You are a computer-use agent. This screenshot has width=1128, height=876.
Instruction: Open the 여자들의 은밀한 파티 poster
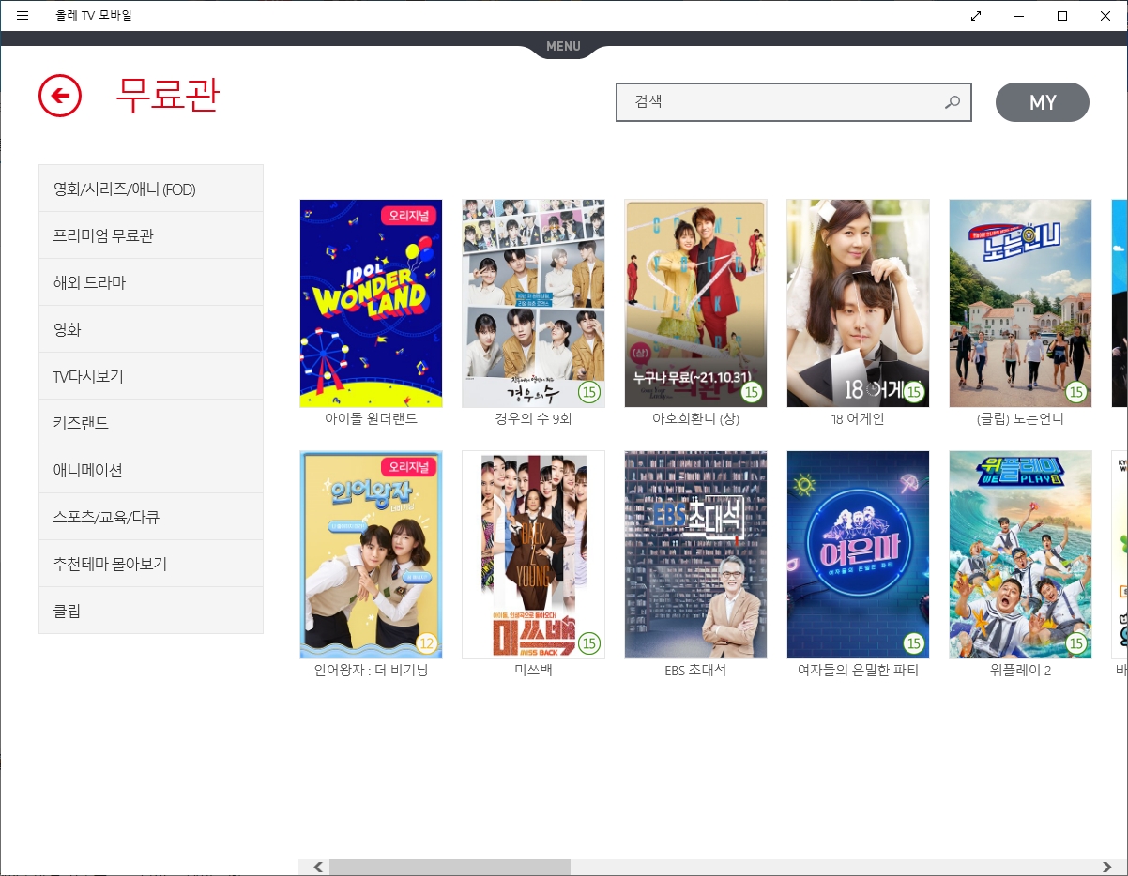point(858,554)
